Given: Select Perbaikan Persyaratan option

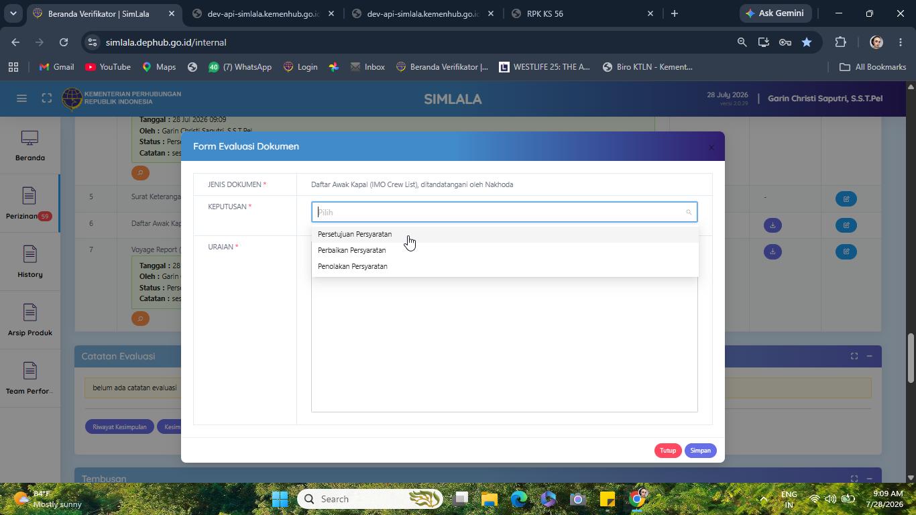Looking at the screenshot, I should pyautogui.click(x=504, y=250).
